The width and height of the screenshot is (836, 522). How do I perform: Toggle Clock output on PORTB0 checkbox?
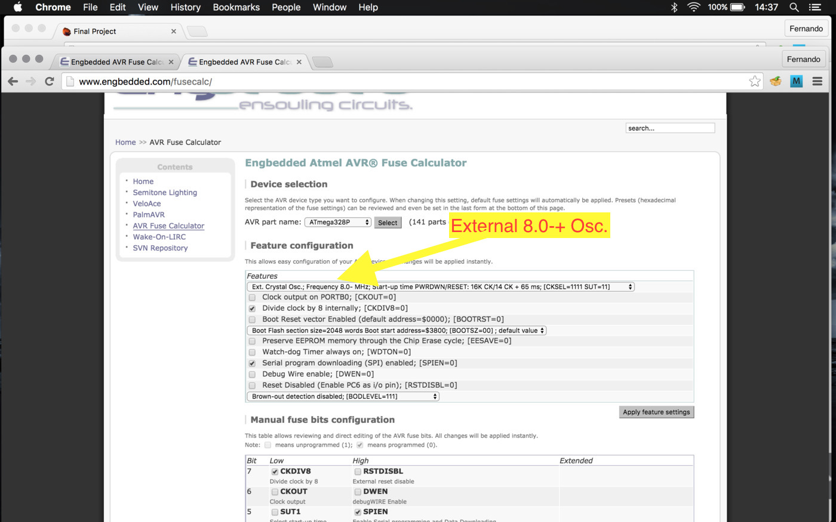point(252,297)
